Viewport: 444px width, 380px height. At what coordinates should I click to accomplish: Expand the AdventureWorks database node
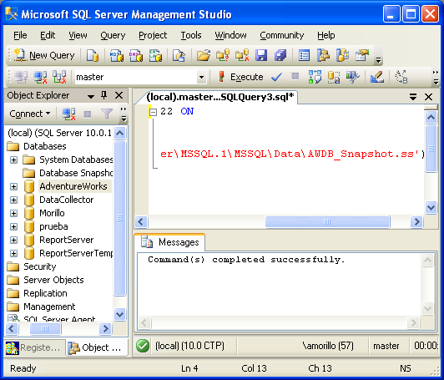[x=13, y=186]
